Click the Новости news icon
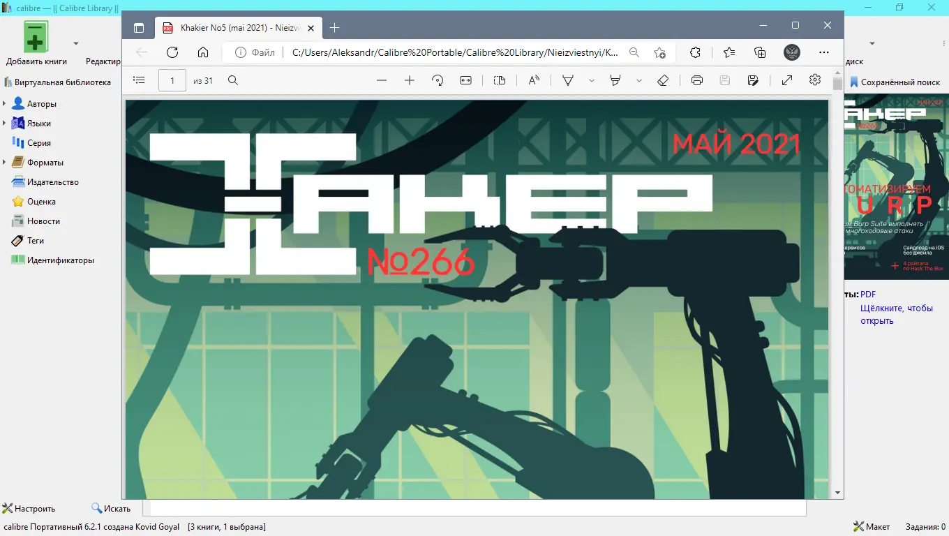The width and height of the screenshot is (949, 536). click(x=18, y=221)
